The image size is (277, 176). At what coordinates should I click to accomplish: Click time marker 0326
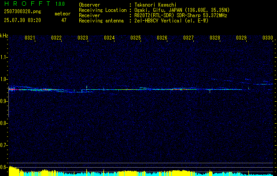(162, 38)
